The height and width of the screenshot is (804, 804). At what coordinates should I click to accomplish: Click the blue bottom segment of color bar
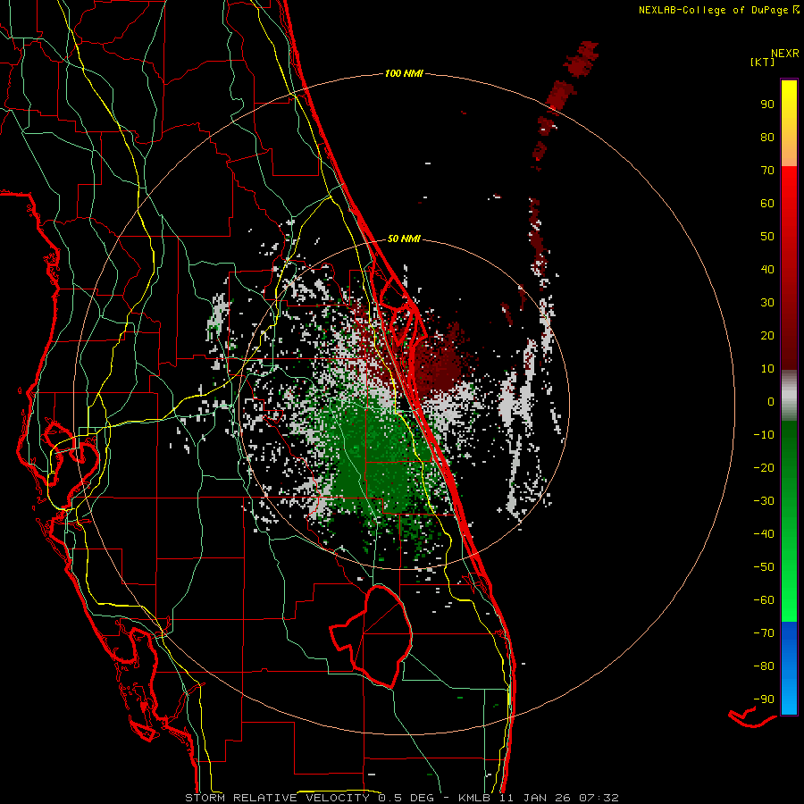[789, 668]
